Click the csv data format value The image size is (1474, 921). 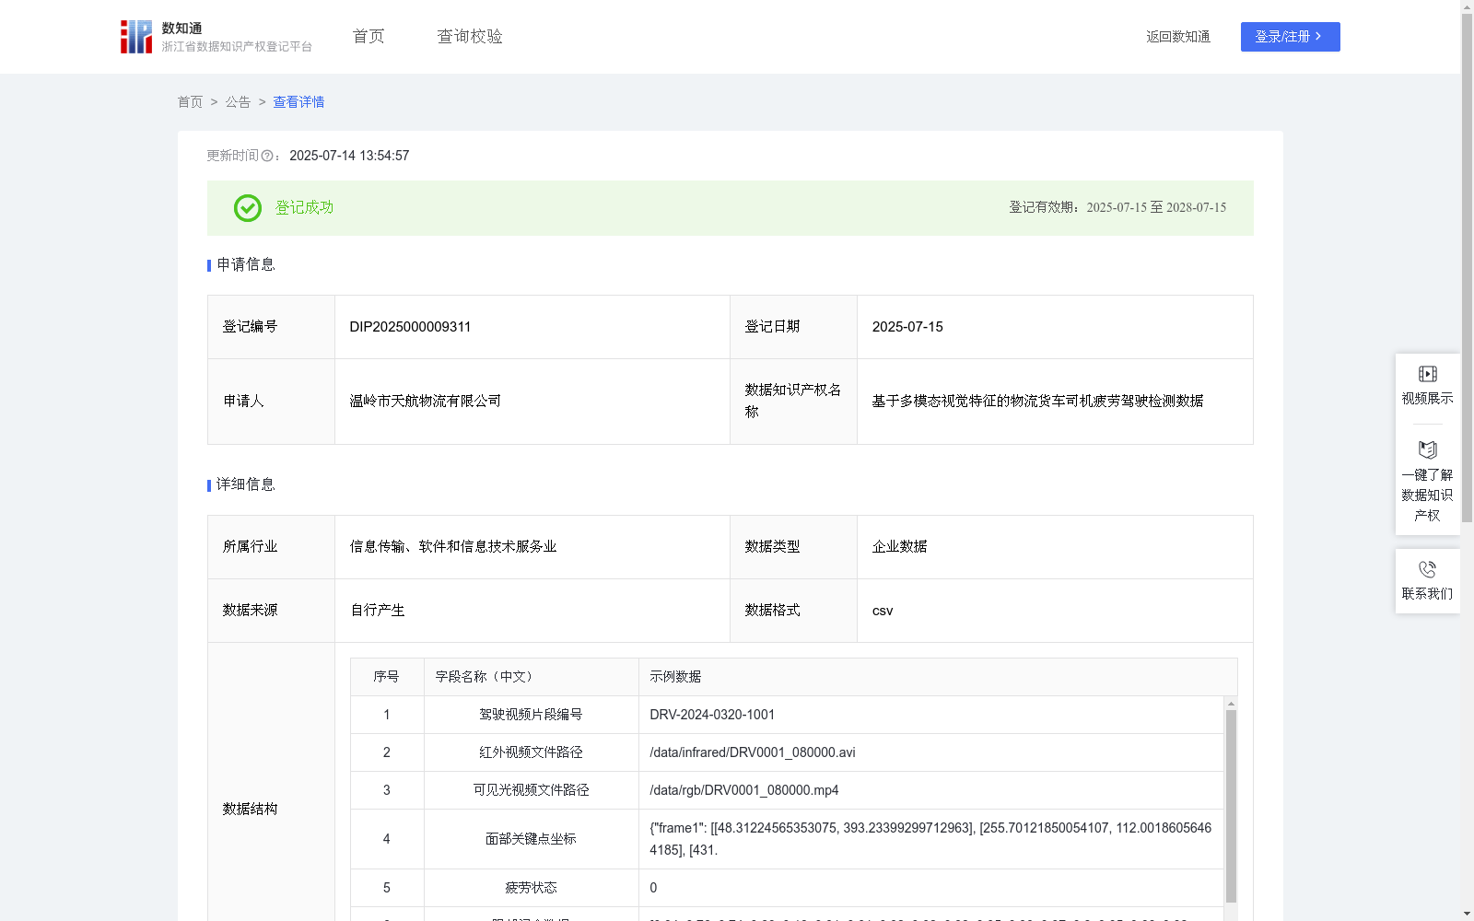[x=883, y=611]
